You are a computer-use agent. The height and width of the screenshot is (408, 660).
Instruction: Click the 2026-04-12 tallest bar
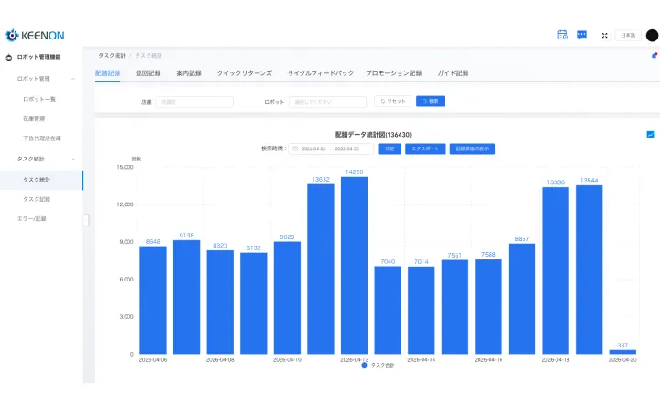pyautogui.click(x=354, y=264)
